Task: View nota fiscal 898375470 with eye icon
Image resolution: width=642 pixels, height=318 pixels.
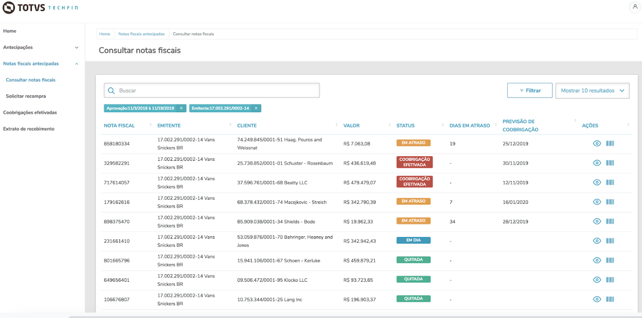Action: (597, 221)
